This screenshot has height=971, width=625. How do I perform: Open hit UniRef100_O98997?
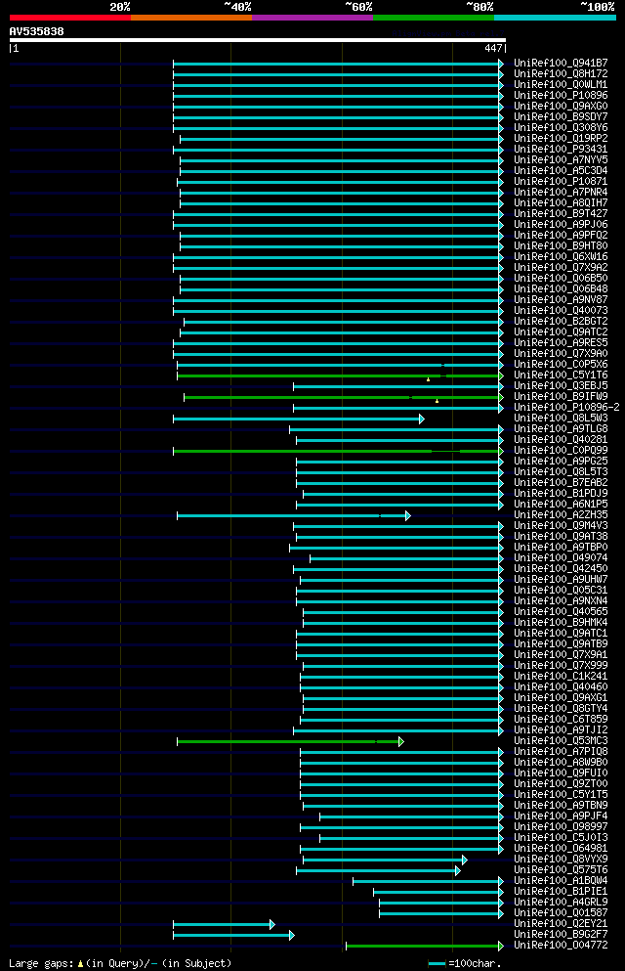click(x=561, y=827)
